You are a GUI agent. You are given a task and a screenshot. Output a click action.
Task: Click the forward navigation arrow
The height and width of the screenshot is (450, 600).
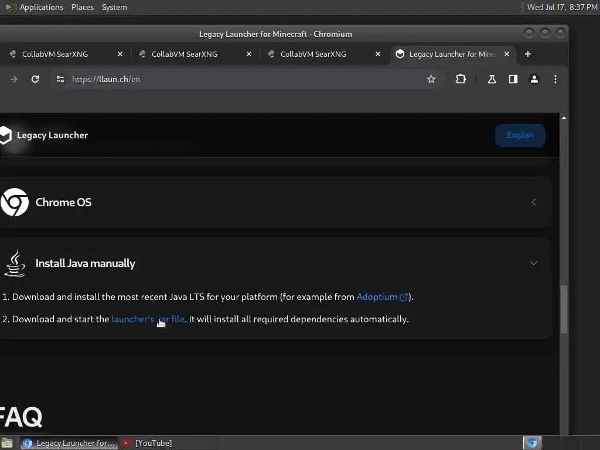[14, 79]
